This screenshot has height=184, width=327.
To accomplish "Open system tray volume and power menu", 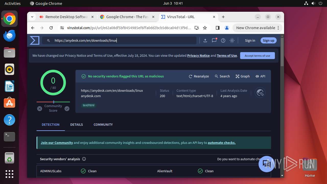I will [x=313, y=3].
